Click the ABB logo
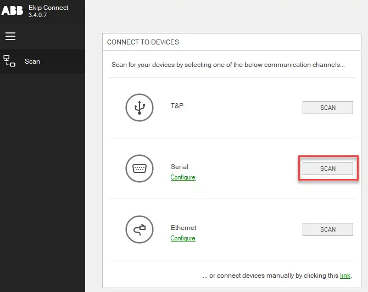Screen dimensions: 368x292 tap(12, 11)
